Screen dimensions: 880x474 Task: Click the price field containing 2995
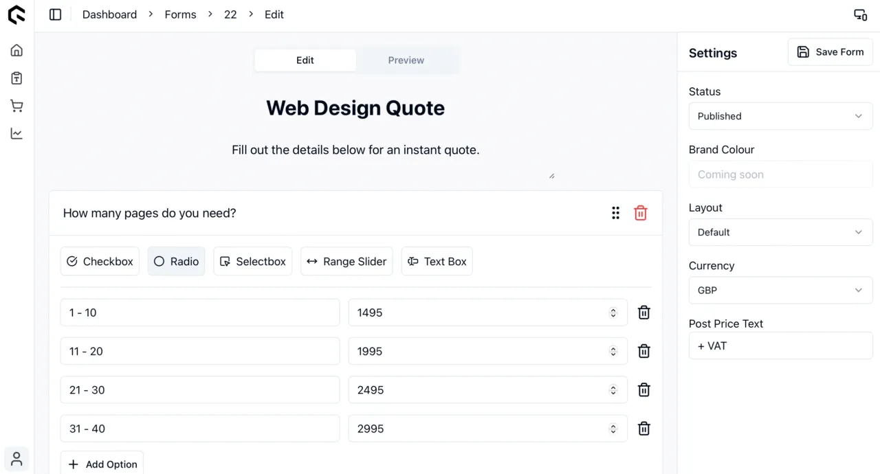[487, 429]
